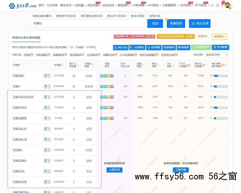Switch to 查360PC排名词 tab
The height and width of the screenshot is (193, 241).
click(x=116, y=16)
